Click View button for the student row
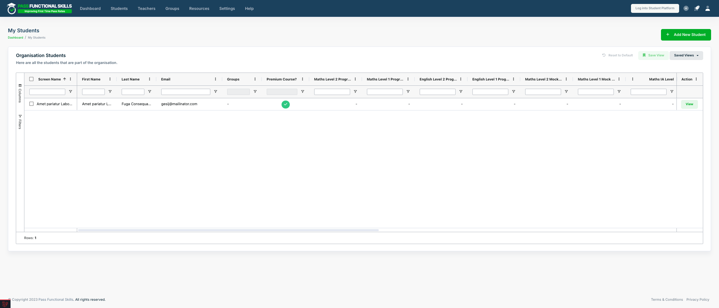Image resolution: width=719 pixels, height=308 pixels. click(689, 104)
